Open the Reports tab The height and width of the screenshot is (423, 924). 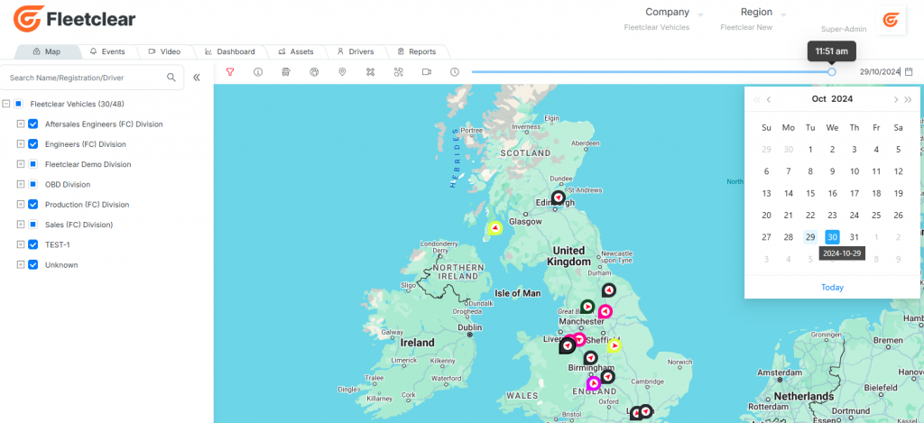[417, 51]
